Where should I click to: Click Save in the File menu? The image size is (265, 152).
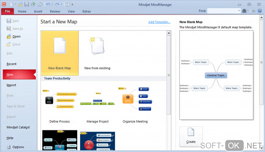click(x=13, y=21)
